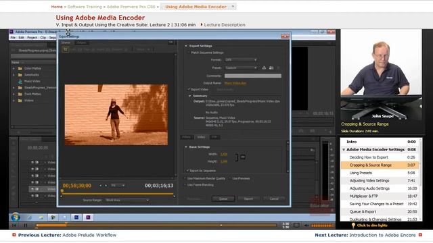Click the Set In Point arrow in export preview
This screenshot has height=243, width=433.
coord(101,186)
